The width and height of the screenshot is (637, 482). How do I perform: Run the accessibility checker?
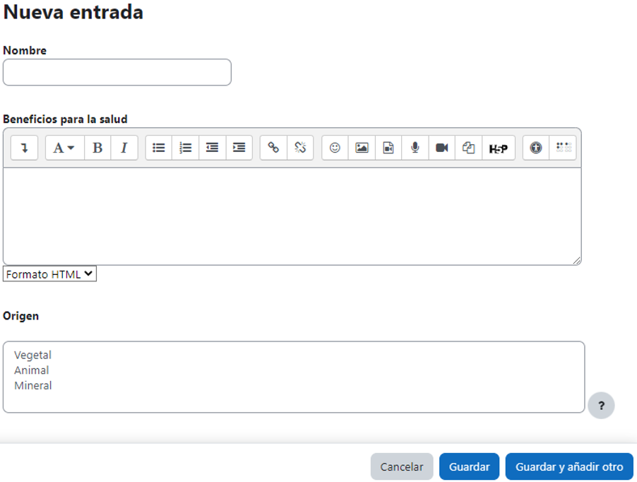(536, 148)
